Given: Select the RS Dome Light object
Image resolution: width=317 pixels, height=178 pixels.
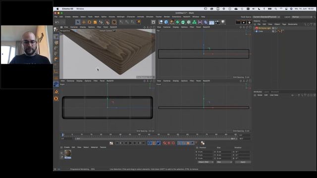Looking at the screenshot, I should click(264, 28).
